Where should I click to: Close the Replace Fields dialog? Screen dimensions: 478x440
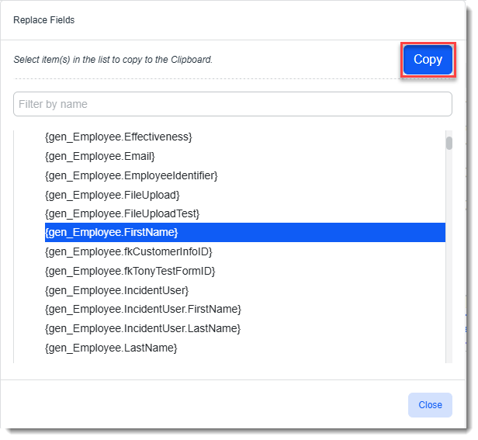coord(430,404)
